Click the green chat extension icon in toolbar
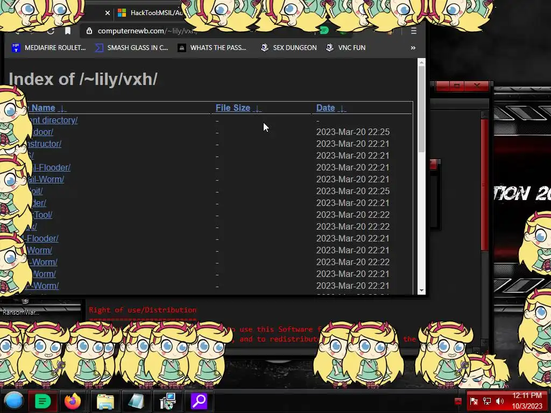Screen dimensions: 551x413 (324, 31)
